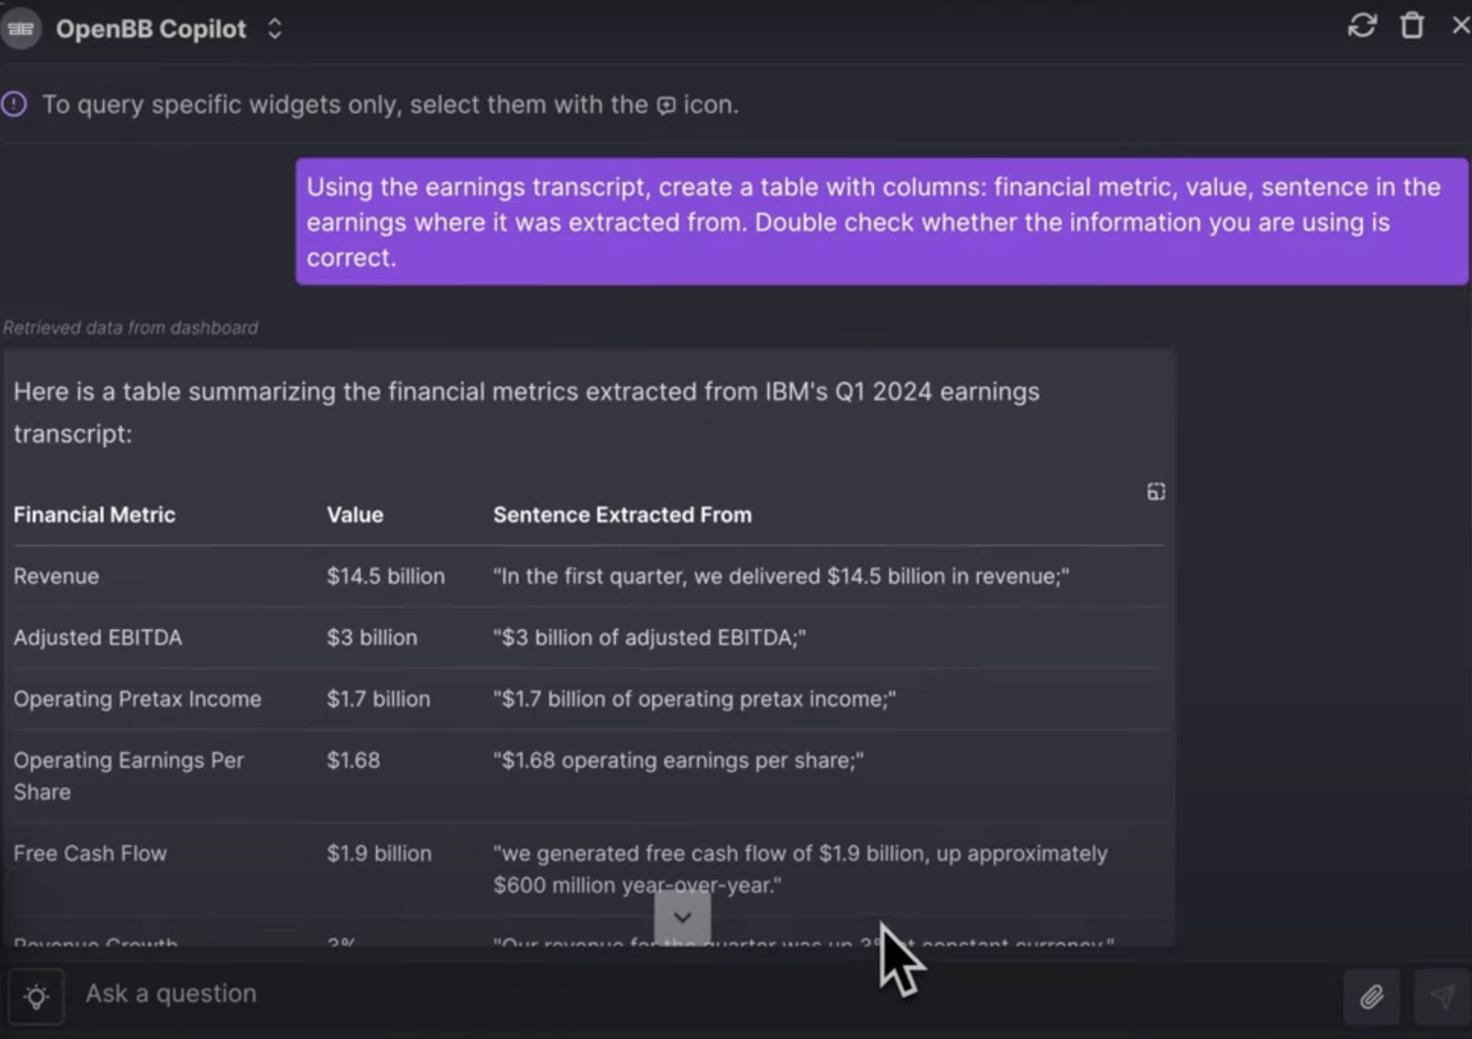
Task: Open the lightbulb prompt suggestions
Action: (36, 996)
